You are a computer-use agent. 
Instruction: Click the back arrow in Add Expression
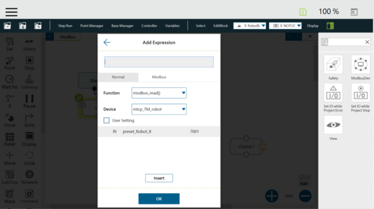107,42
